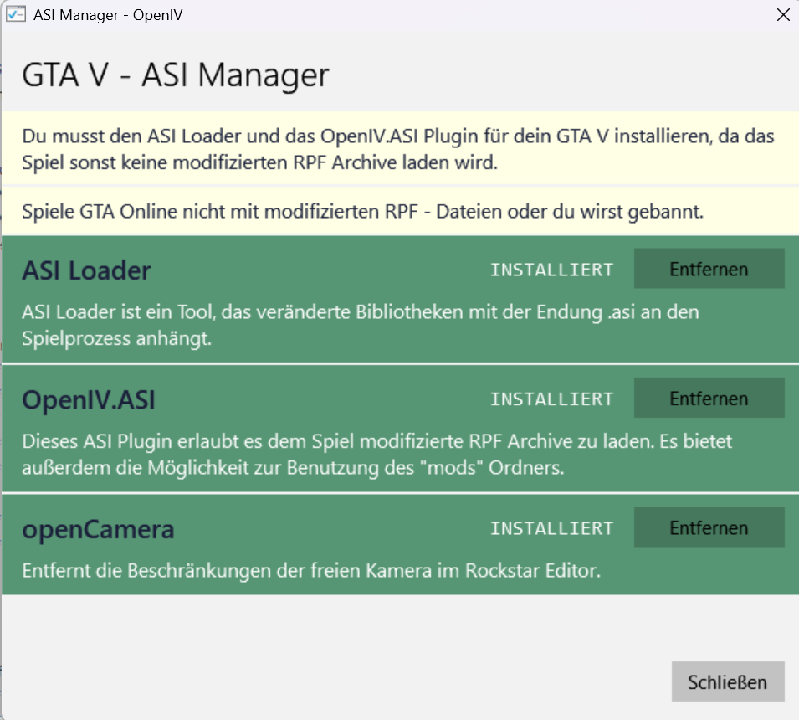Click the GTA Online ban warning banner
Viewport: 799px width, 720px height.
pos(362,212)
